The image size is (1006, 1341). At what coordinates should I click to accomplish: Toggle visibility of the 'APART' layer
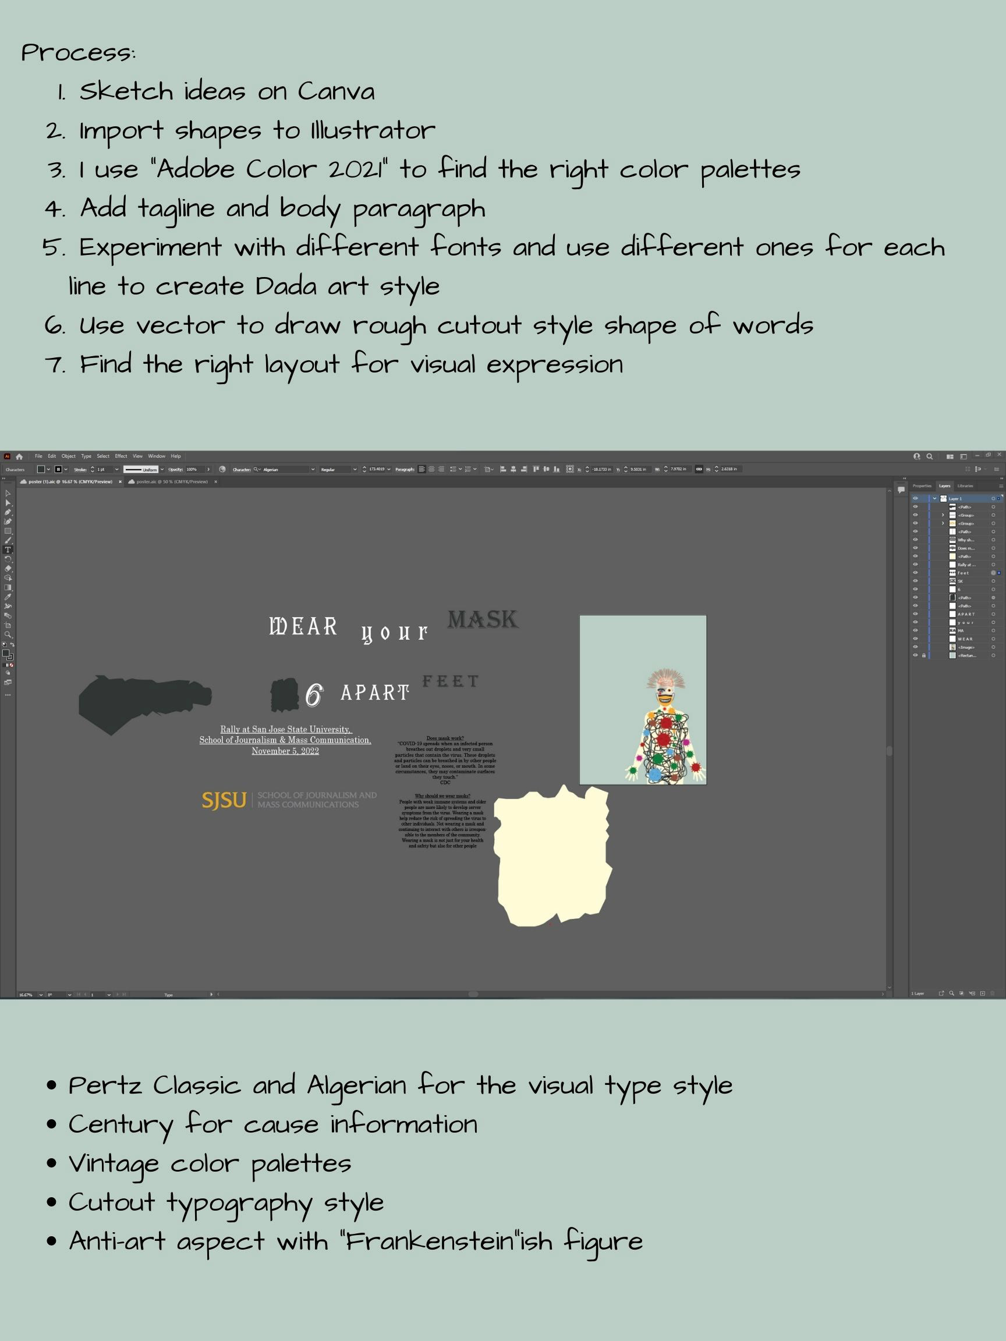click(916, 614)
